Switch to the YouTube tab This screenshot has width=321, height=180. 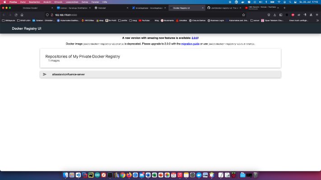point(262,8)
